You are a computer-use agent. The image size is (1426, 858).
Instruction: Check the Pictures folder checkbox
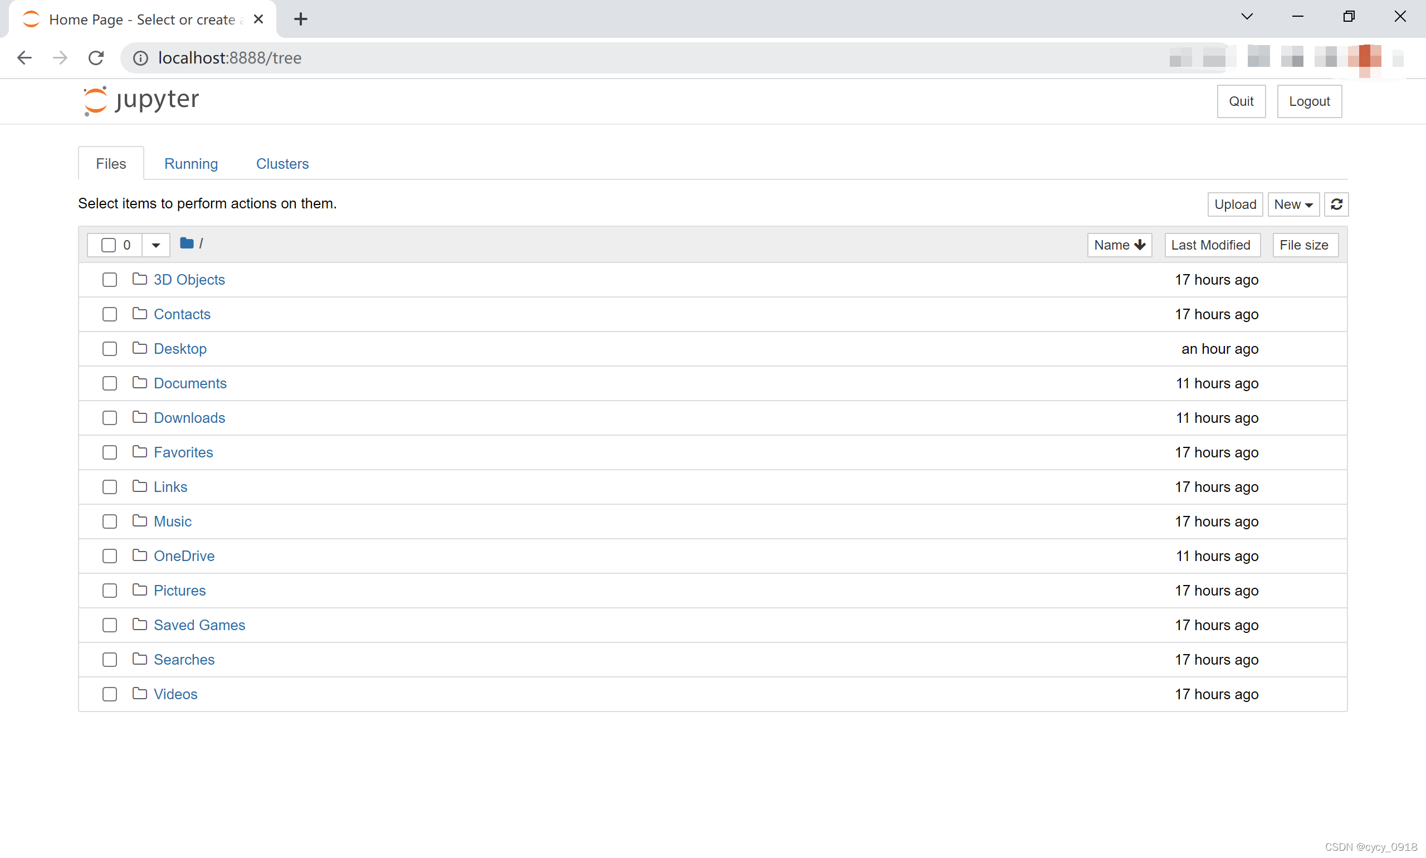109,591
